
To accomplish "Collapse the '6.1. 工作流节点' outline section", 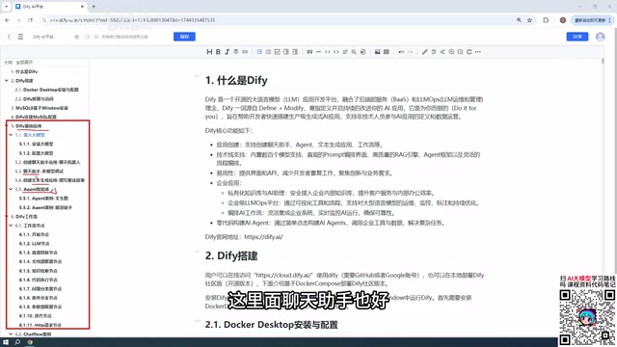I will (x=11, y=226).
